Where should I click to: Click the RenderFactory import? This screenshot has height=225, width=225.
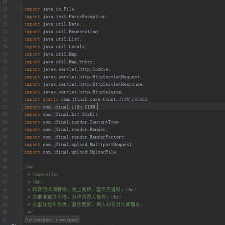(x=75, y=137)
